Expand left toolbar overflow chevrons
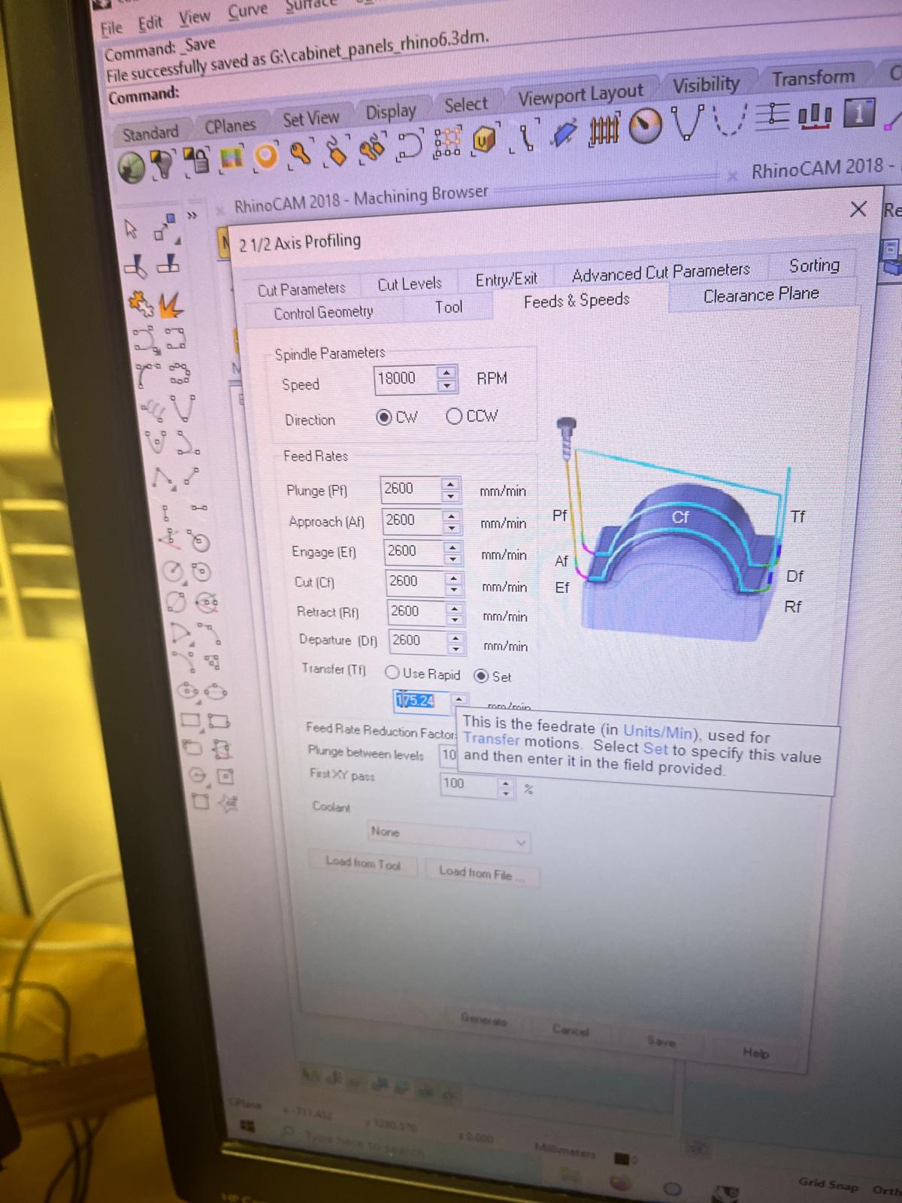Image resolution: width=902 pixels, height=1203 pixels. coord(192,217)
